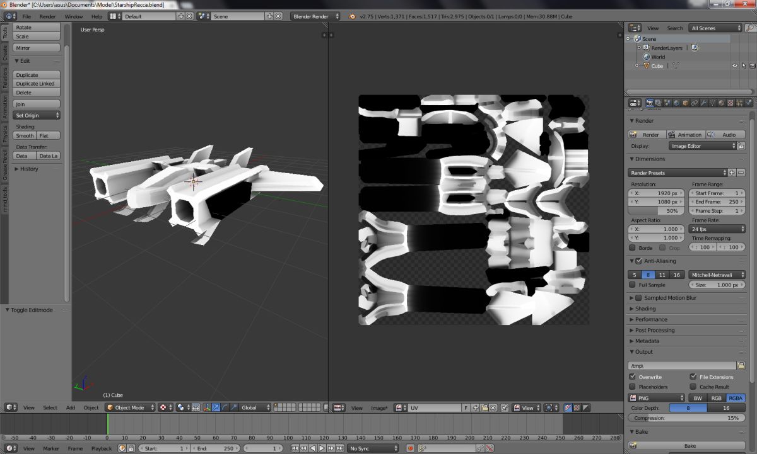
Task: Open the Render Presets dropdown
Action: coord(678,173)
